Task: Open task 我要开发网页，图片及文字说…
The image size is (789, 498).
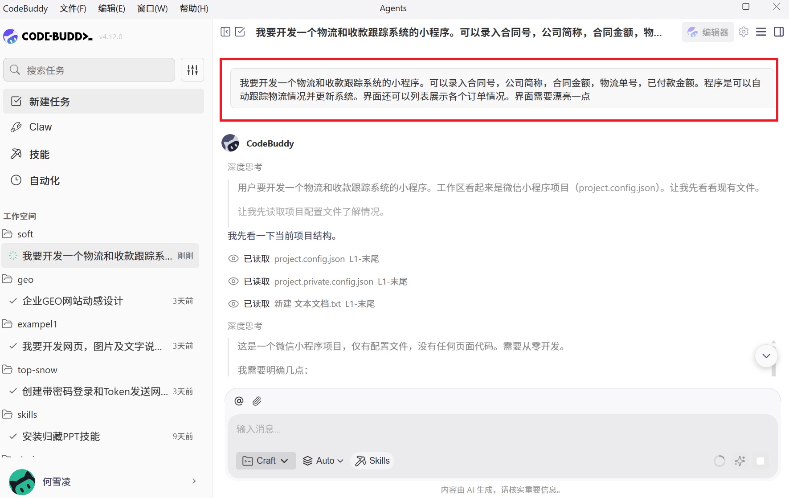Action: (100, 346)
